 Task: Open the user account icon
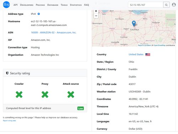pos(174,5)
